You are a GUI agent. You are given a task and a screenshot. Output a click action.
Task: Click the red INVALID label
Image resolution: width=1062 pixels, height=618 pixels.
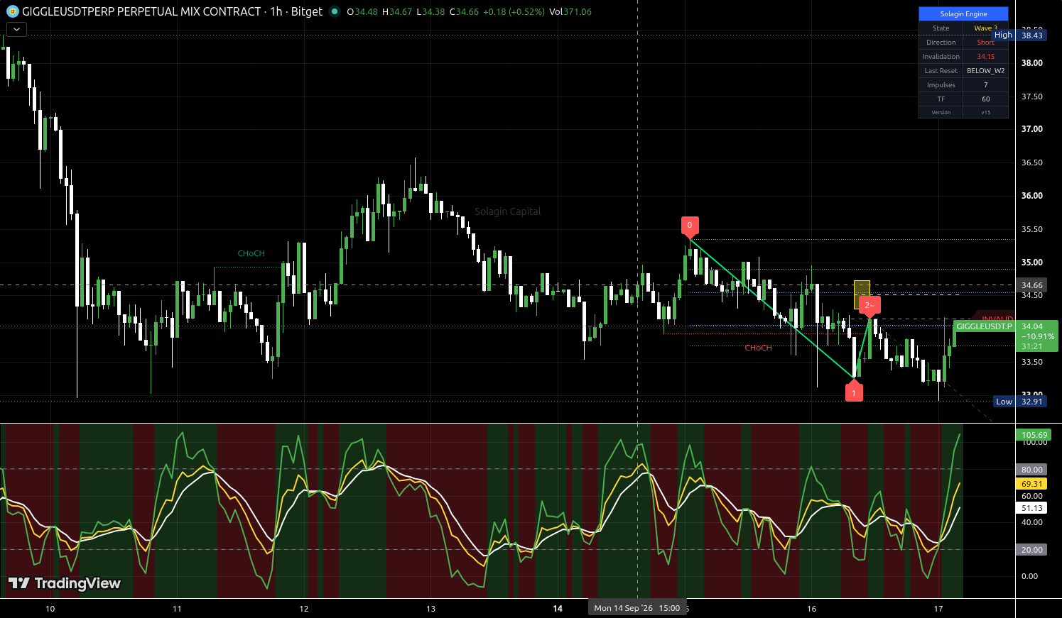(997, 319)
